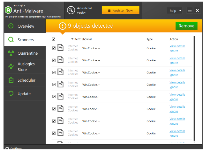Viewport: 203px width, 150px height.
Task: Uncheck the sixth Win.Cookie item checkbox
Action: pyautogui.click(x=54, y=109)
